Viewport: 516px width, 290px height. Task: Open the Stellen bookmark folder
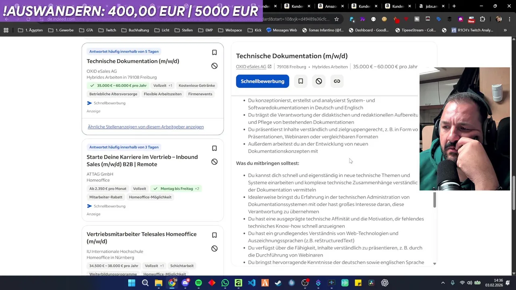tap(183, 30)
